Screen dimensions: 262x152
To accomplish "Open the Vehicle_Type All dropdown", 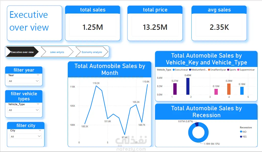I will [24, 110].
